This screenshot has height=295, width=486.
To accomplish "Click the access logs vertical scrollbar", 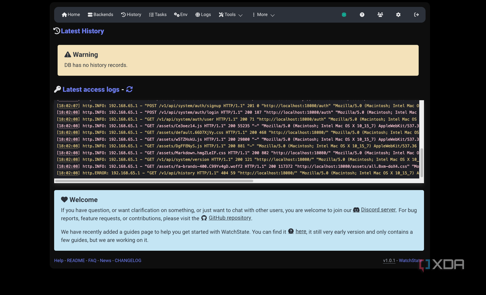I will click(422, 163).
